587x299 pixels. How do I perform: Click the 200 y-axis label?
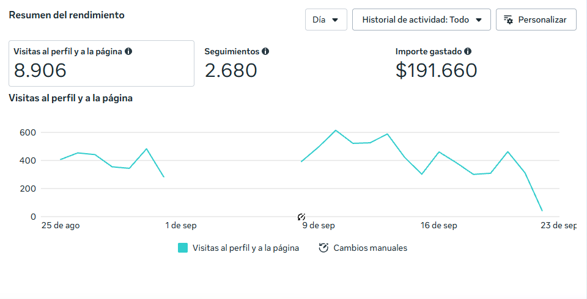point(28,189)
